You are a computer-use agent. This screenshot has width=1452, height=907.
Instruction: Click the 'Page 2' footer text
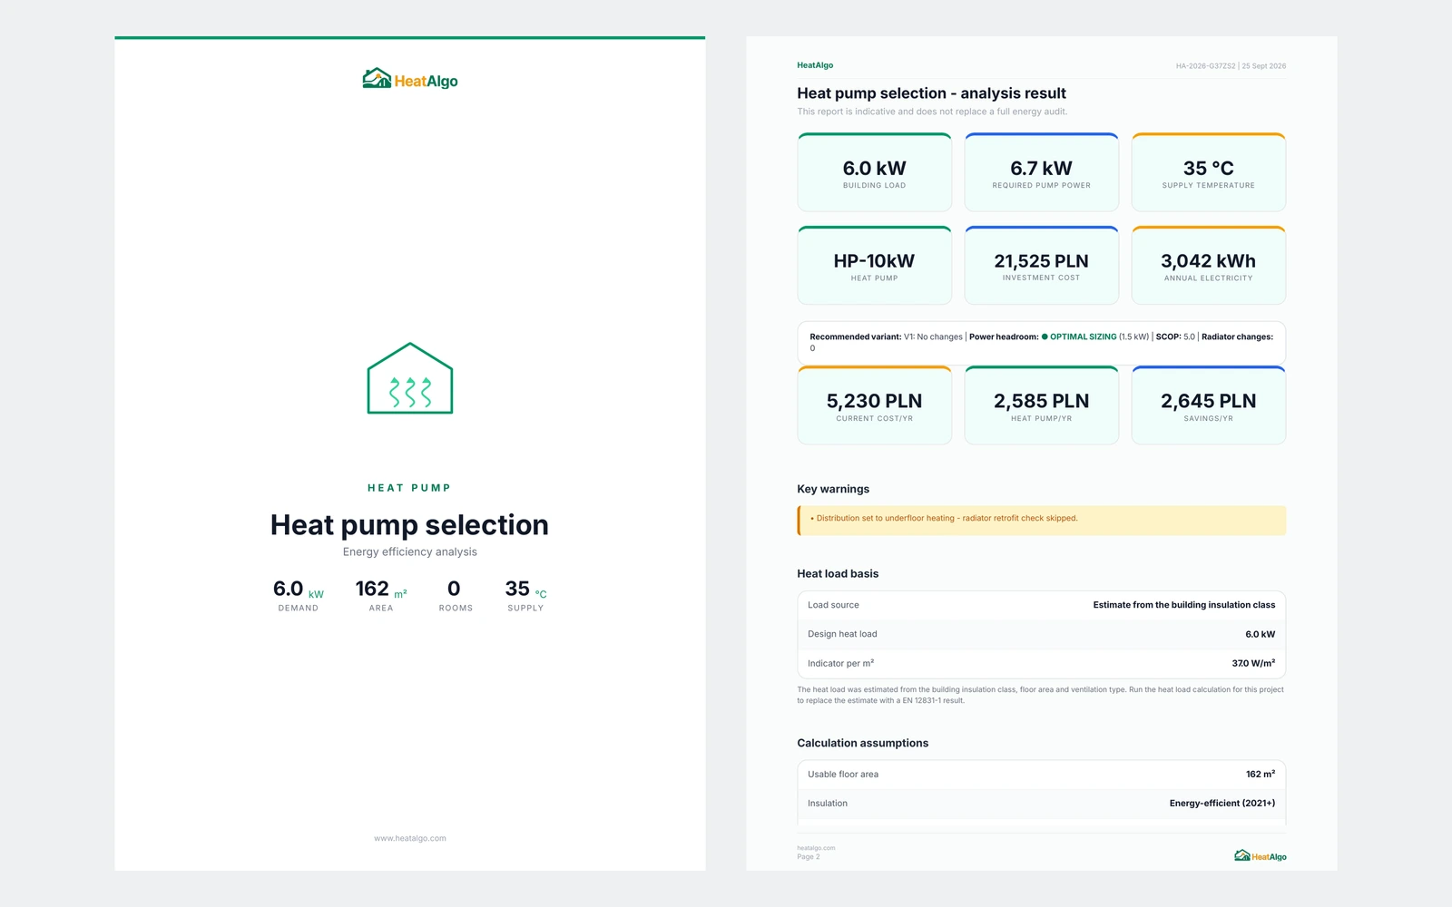(x=809, y=856)
